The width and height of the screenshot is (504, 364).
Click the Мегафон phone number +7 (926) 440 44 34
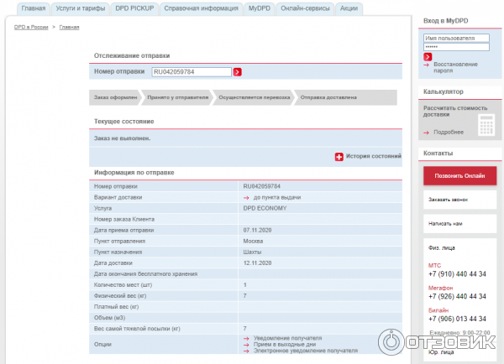coord(457,297)
